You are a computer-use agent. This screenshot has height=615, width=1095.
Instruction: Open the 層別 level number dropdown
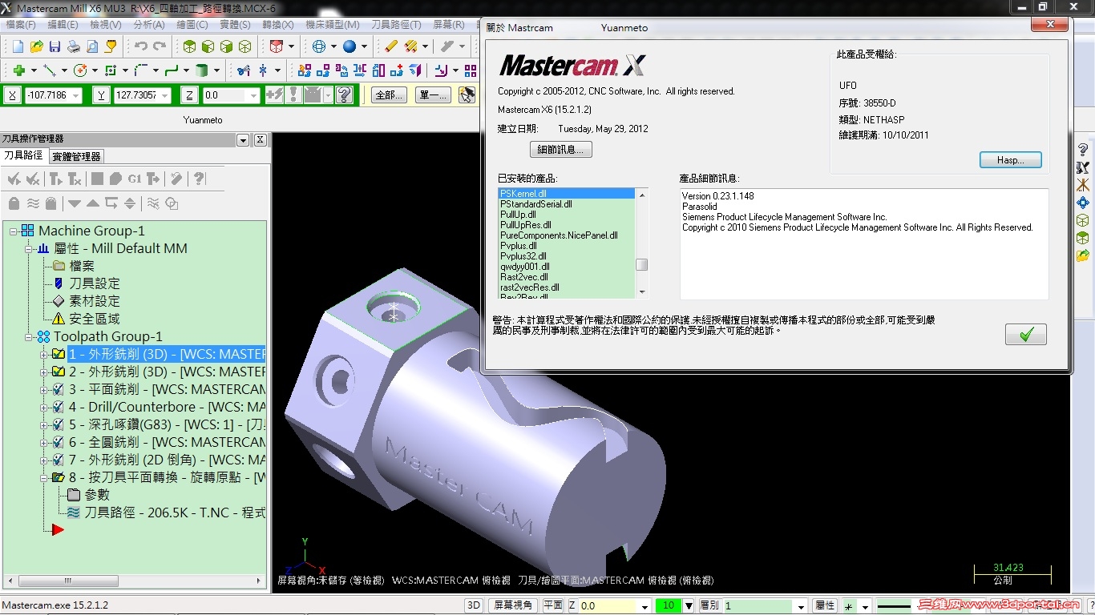click(x=799, y=606)
